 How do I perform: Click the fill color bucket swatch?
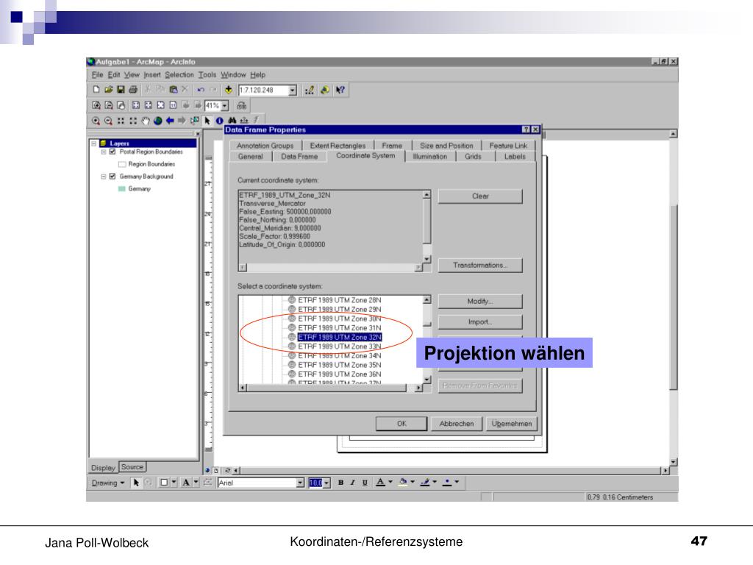[404, 482]
